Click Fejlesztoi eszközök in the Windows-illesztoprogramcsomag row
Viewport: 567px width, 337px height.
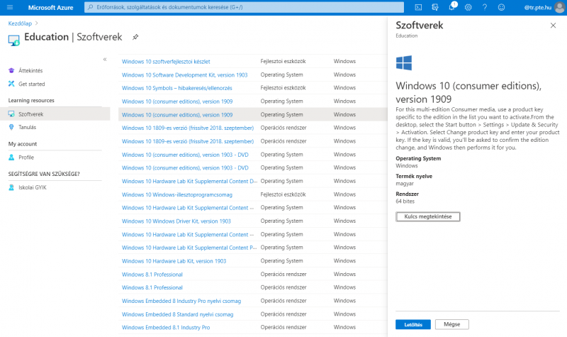click(x=283, y=194)
